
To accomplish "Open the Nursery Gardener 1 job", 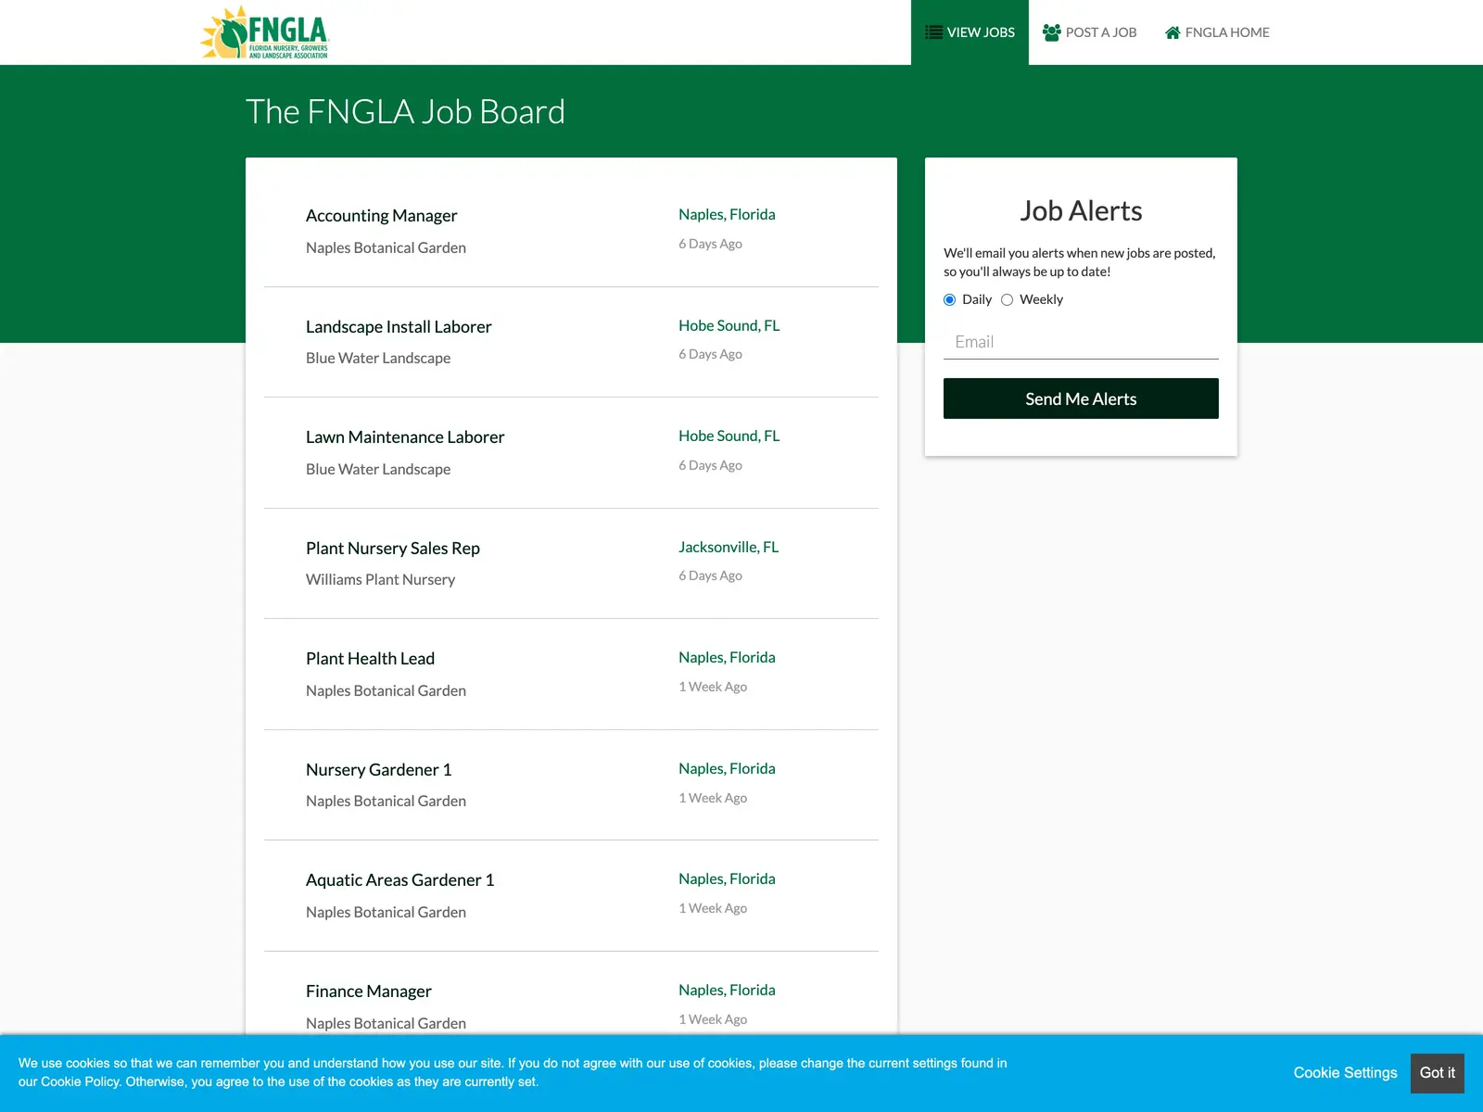I will click(x=379, y=769).
